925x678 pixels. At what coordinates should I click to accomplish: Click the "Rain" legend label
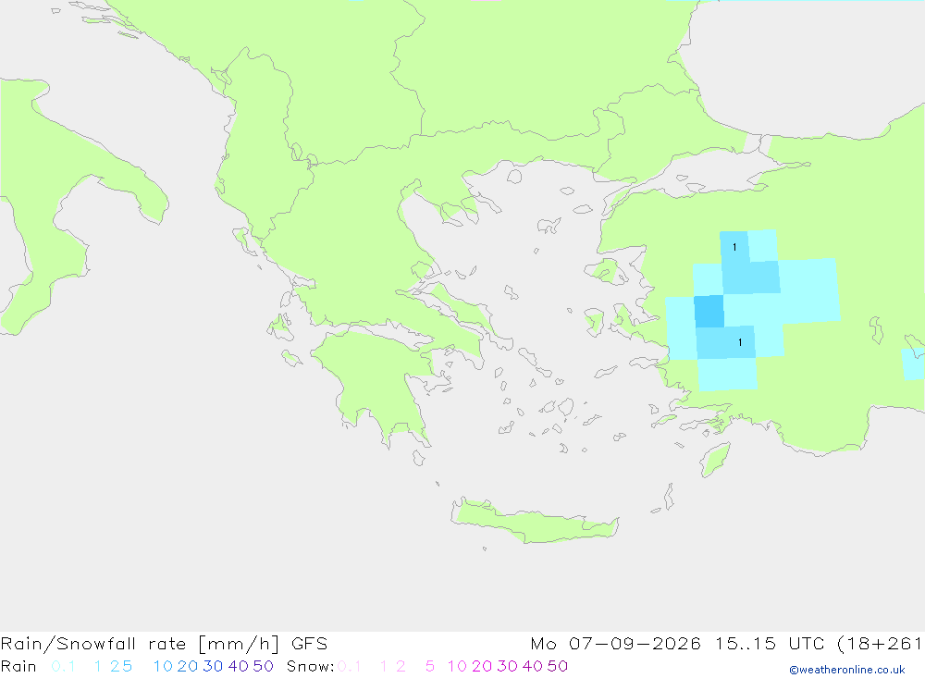pos(18,666)
